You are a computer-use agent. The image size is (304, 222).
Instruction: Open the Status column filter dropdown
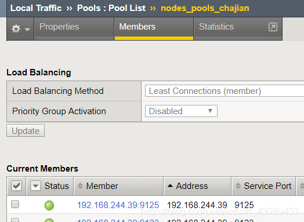[x=35, y=186]
